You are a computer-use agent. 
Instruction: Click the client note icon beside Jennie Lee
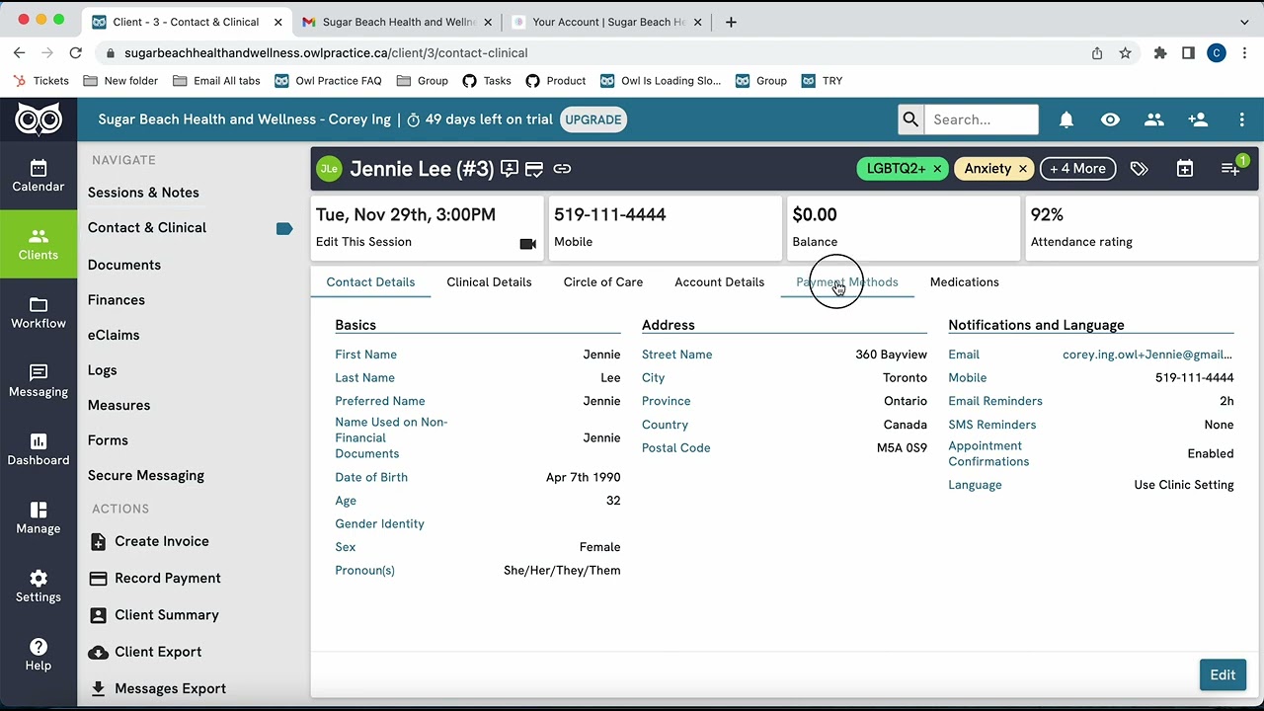tap(510, 169)
